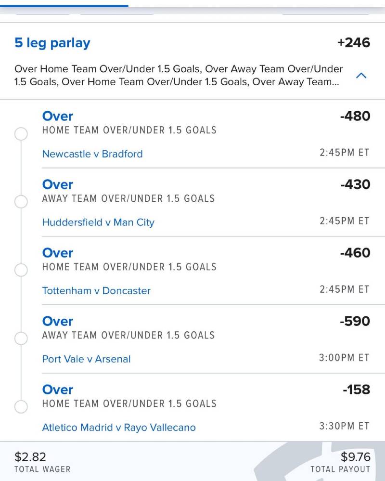Click the Tottenham v Doncaster status circle

[x=21, y=270]
